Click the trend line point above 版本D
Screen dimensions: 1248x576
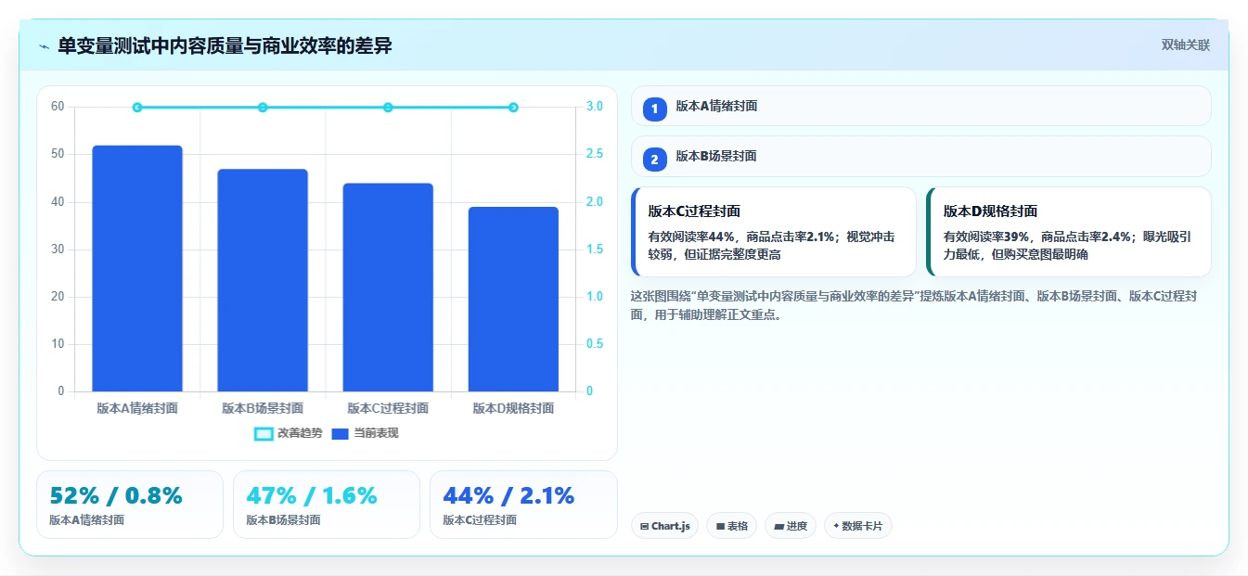(x=513, y=108)
